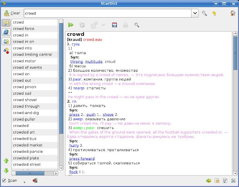Select 'crowded panicle' in word list
This screenshot has width=239, height=187.
click(35, 151)
